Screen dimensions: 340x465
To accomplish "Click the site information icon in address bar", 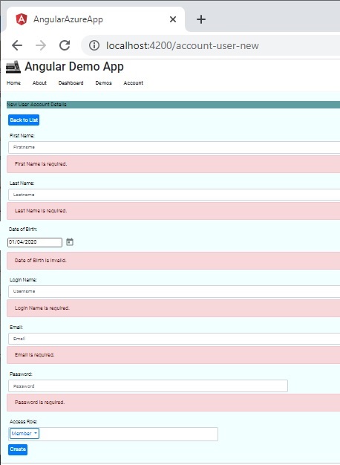I will click(94, 45).
